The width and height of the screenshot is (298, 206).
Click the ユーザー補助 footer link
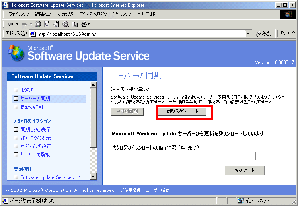pyautogui.click(x=157, y=190)
